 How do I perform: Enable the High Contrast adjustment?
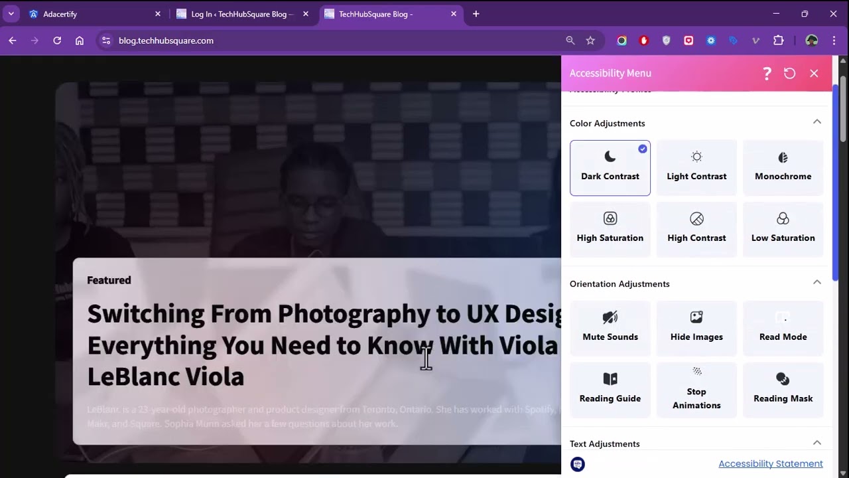pos(696,230)
